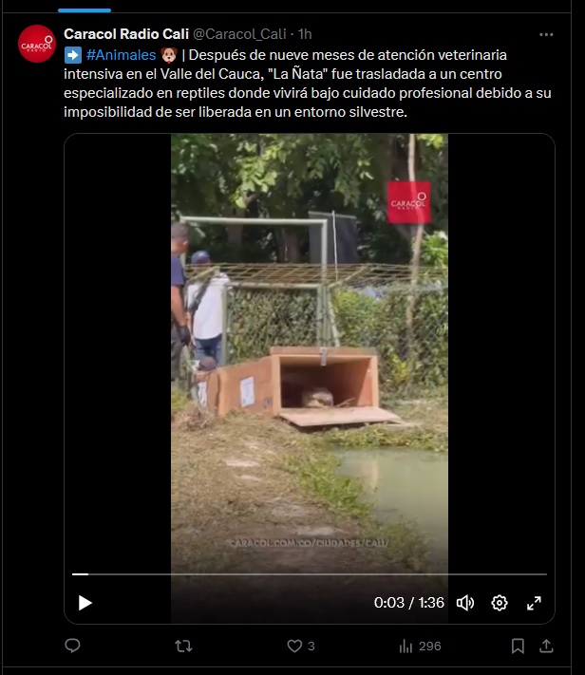Image resolution: width=585 pixels, height=675 pixels.
Task: Open video playback settings gear
Action: click(500, 603)
